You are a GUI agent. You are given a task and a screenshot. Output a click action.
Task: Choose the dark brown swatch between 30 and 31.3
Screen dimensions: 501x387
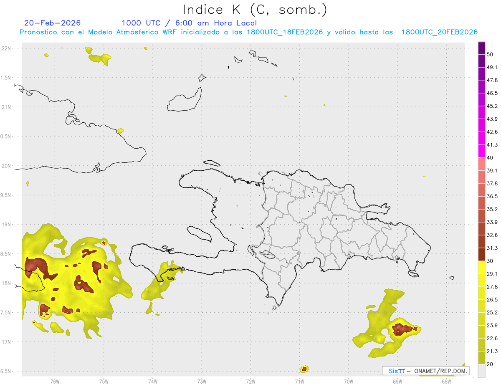[482, 254]
